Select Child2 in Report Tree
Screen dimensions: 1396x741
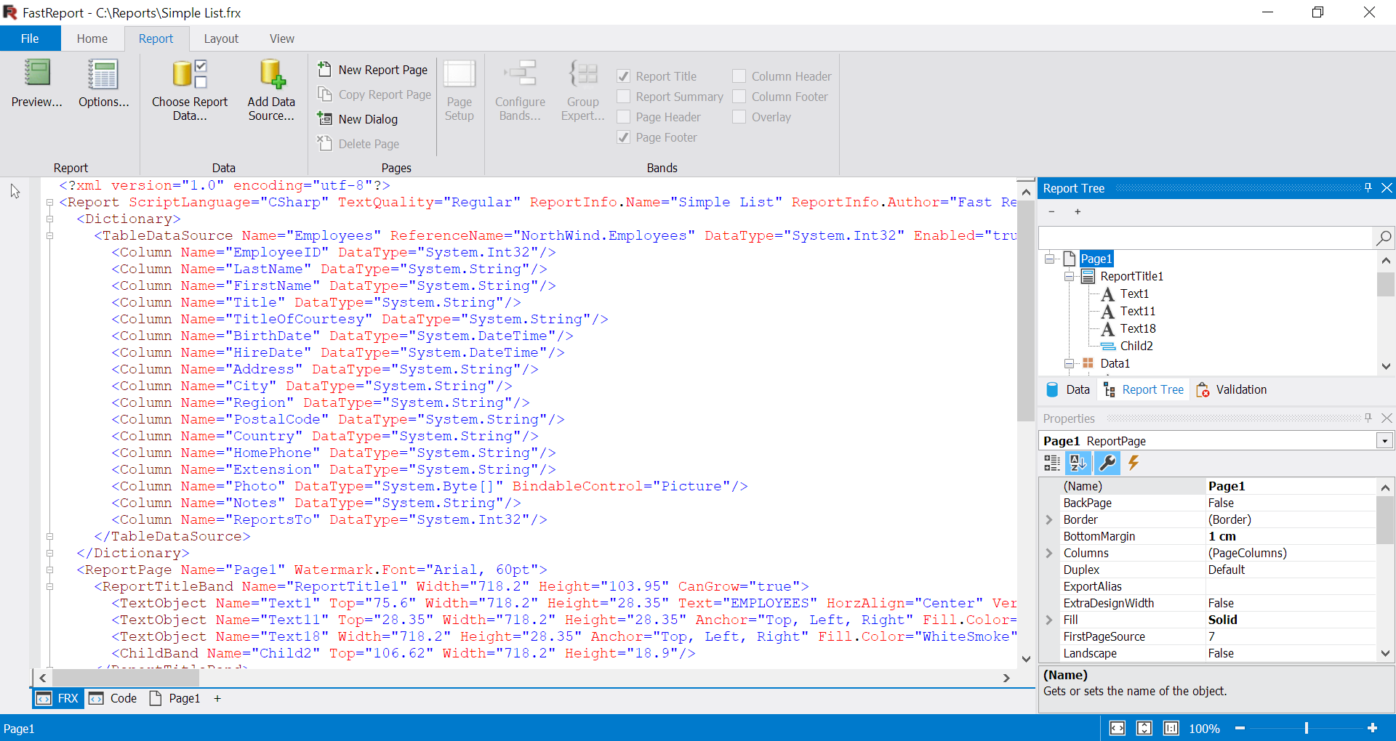coord(1136,346)
